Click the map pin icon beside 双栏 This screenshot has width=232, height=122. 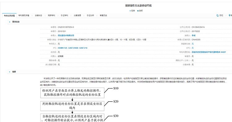pyautogui.click(x=230, y=15)
